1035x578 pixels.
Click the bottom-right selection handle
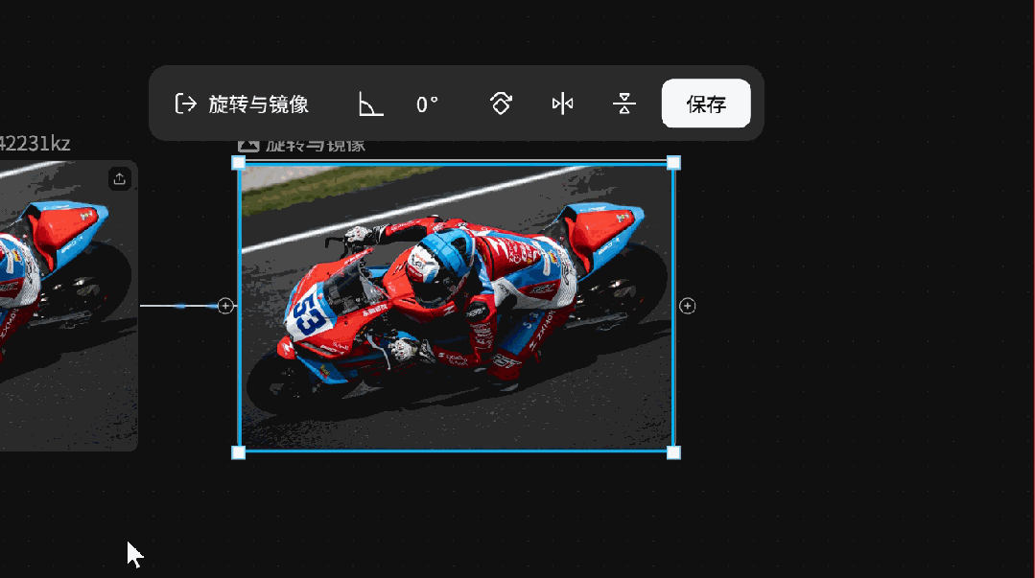(673, 452)
